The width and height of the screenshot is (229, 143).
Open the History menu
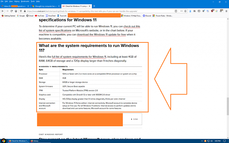point(17,1)
